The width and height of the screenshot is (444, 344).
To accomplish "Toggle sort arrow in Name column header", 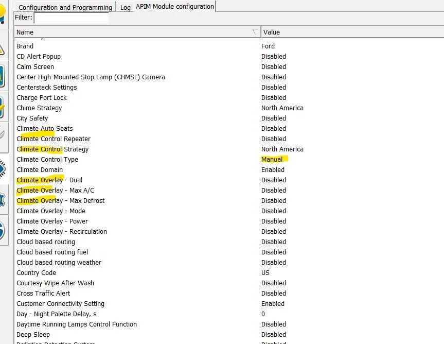I will 255,32.
